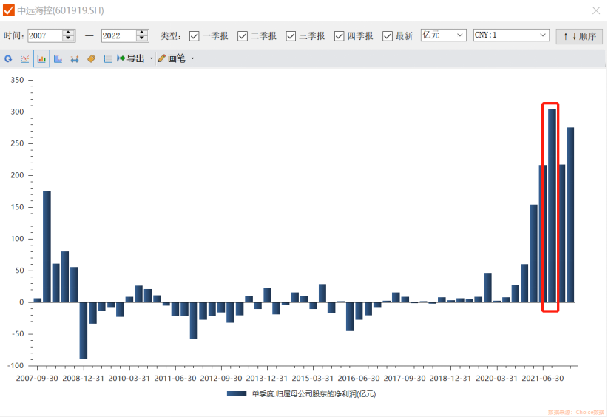Uncheck the 一季报 checkbox

[195, 36]
